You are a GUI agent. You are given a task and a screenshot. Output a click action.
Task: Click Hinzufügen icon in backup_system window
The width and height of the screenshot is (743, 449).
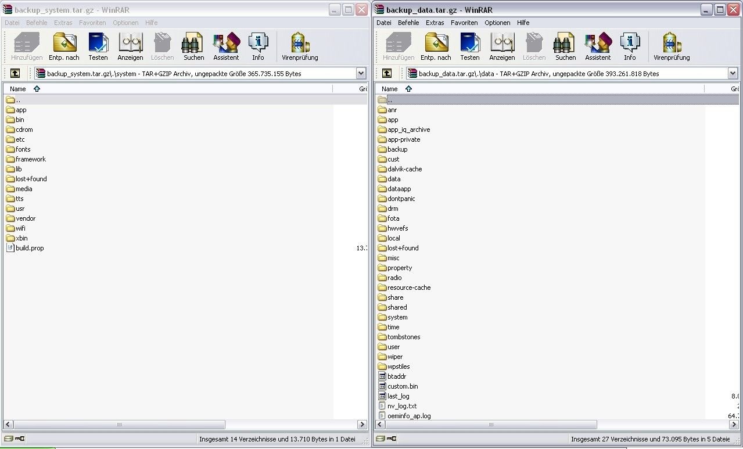click(x=27, y=46)
